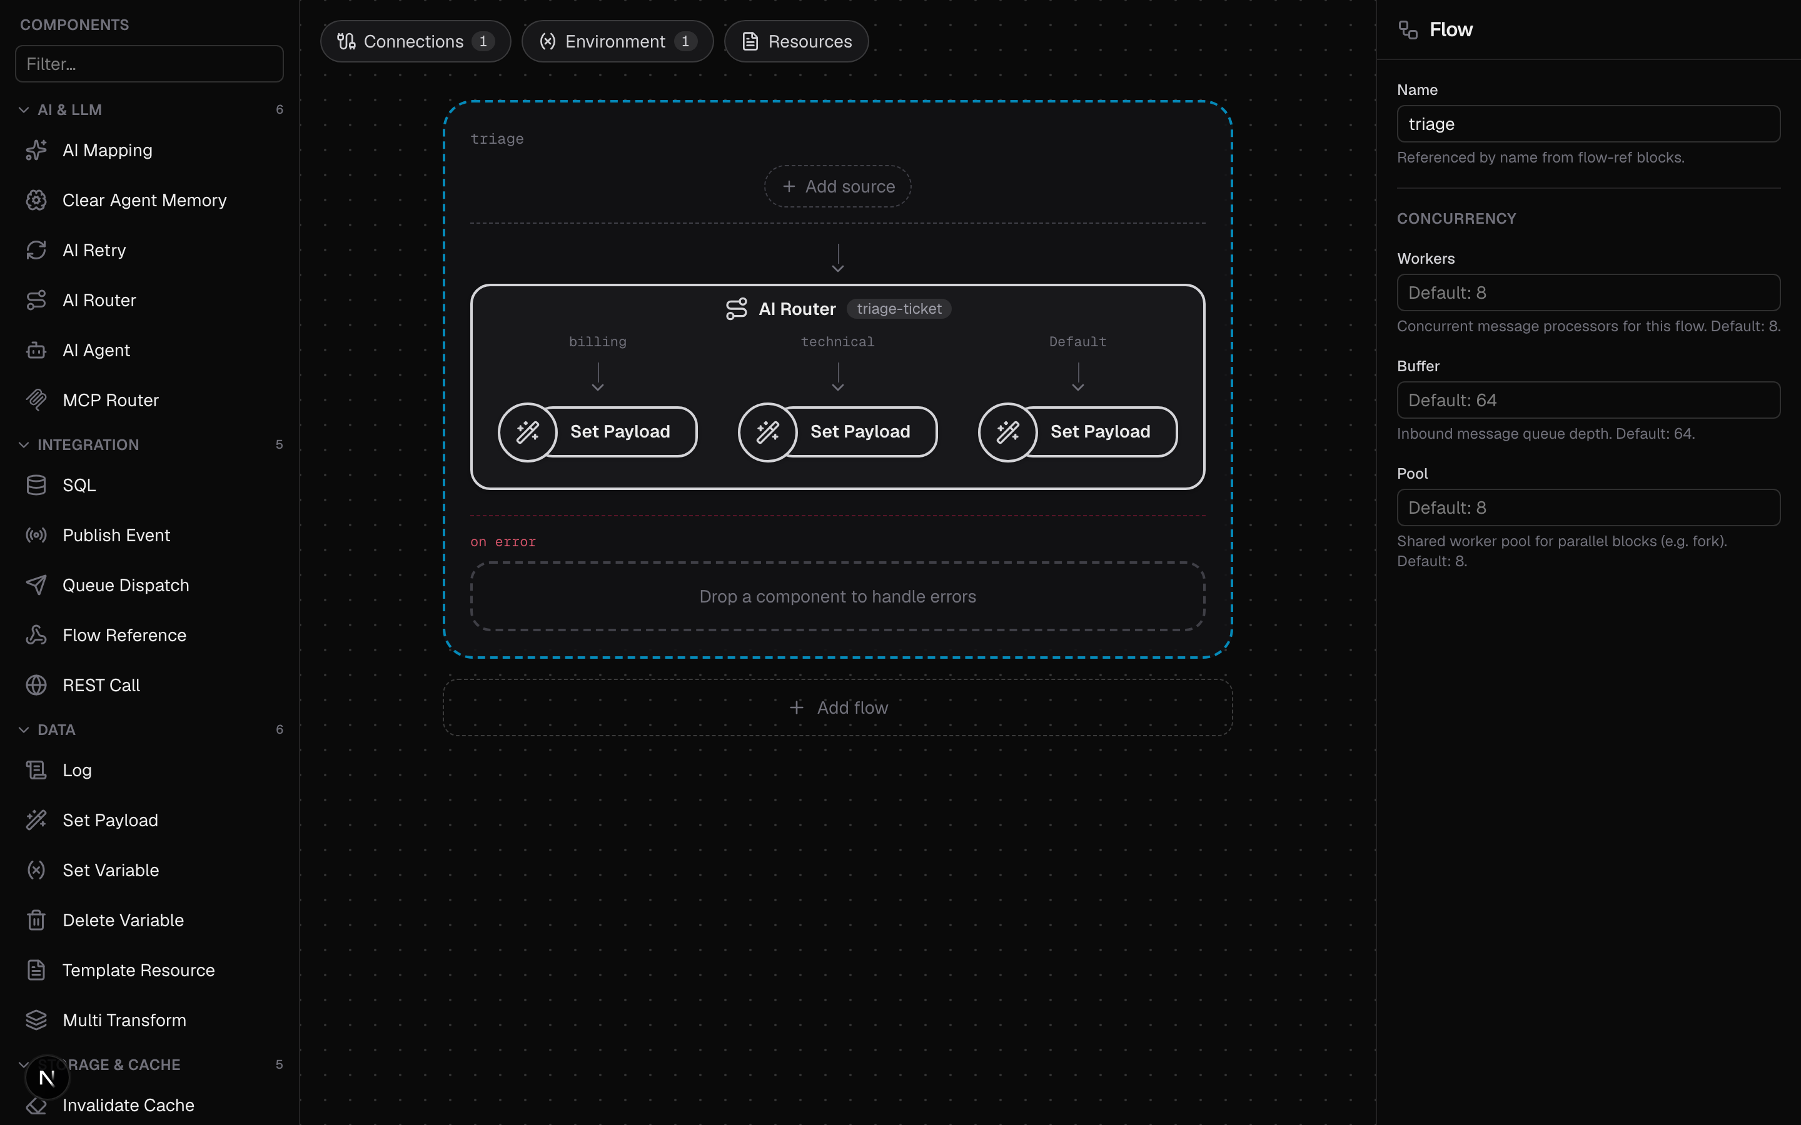Click the triage-ticket badge on AI Router
Screen dimensions: 1801x1125
[899, 309]
